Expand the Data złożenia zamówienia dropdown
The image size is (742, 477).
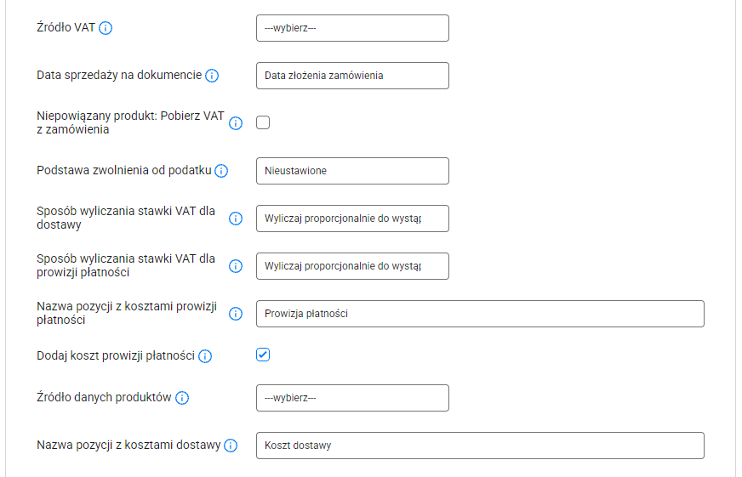[352, 76]
